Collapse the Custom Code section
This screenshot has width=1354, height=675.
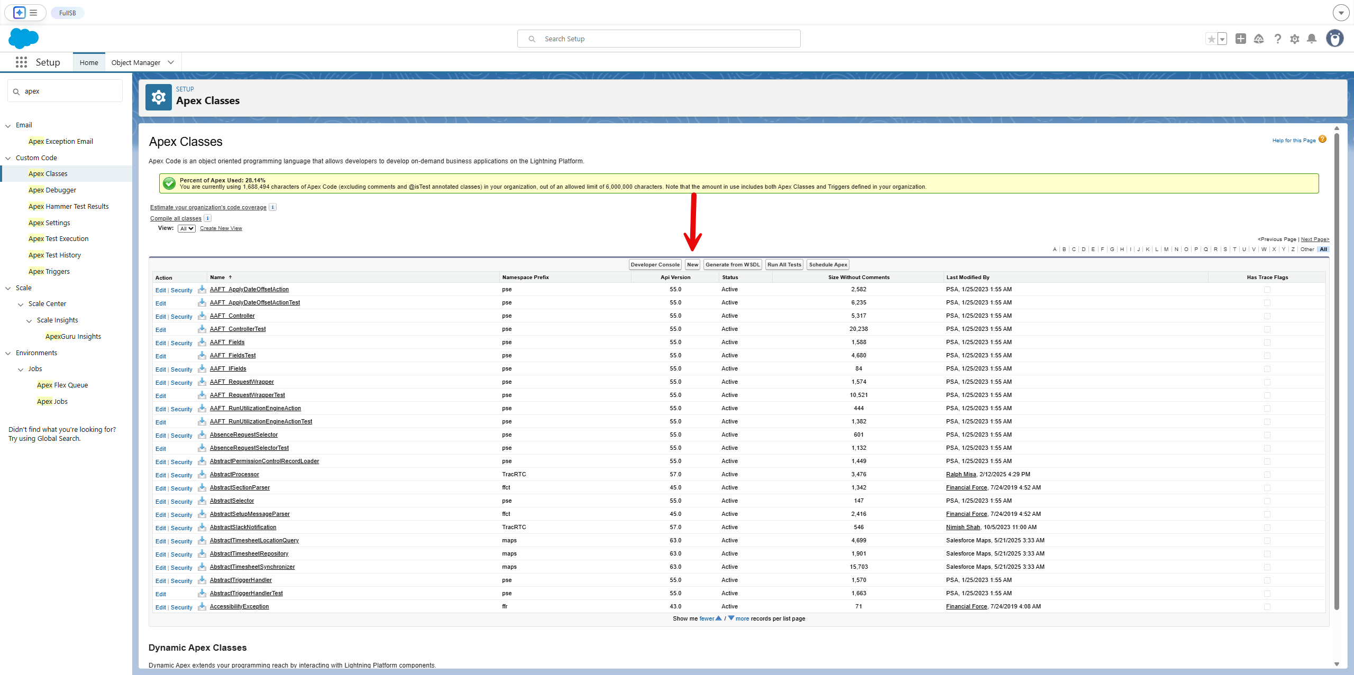[x=8, y=158]
